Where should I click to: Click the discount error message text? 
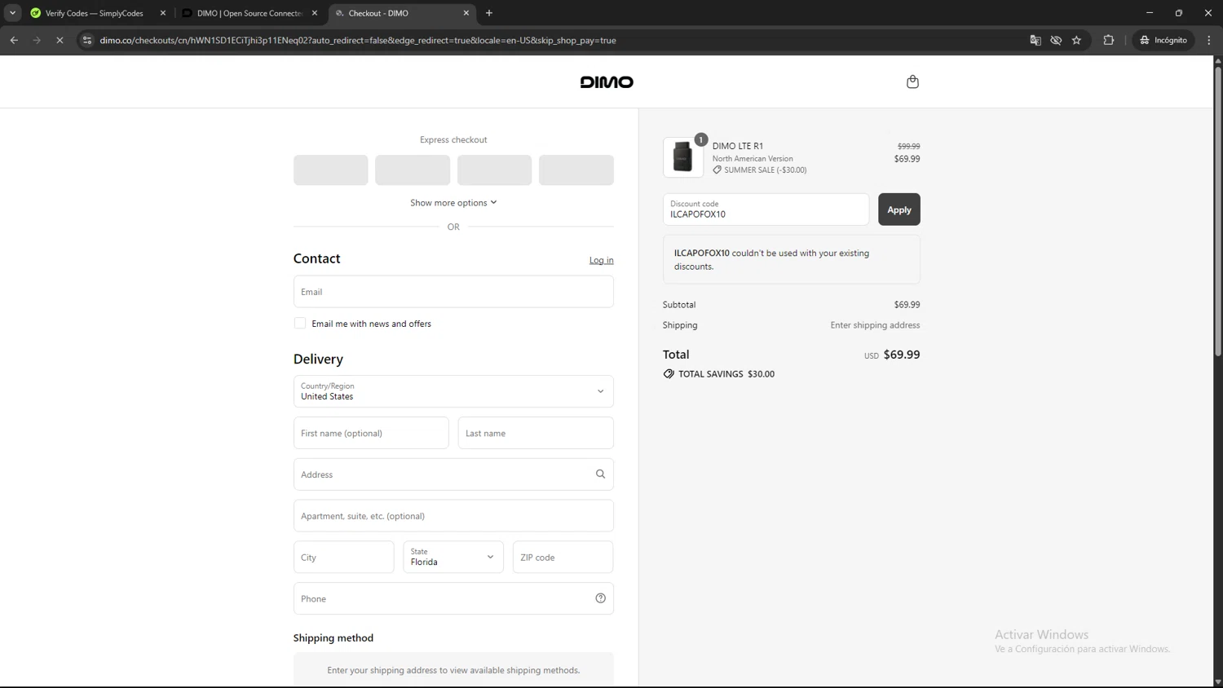click(x=772, y=260)
